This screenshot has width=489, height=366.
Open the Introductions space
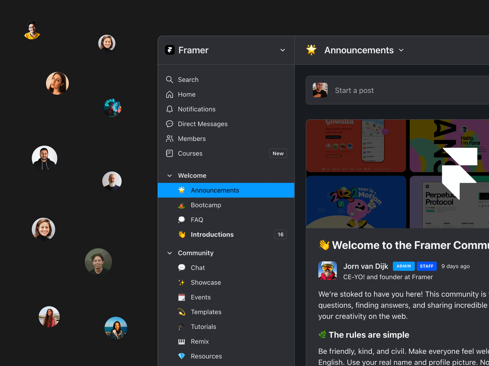[212, 235]
